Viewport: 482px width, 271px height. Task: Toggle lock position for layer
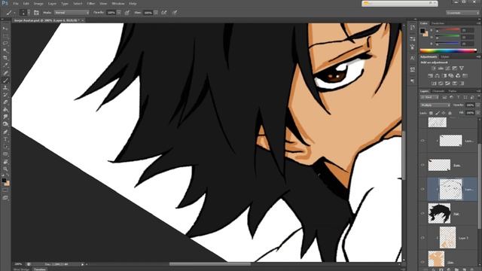pyautogui.click(x=444, y=113)
